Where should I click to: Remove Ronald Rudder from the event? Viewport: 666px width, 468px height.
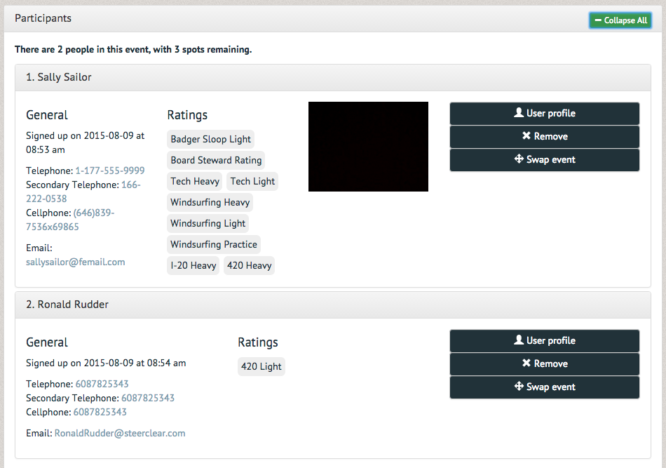coord(545,364)
